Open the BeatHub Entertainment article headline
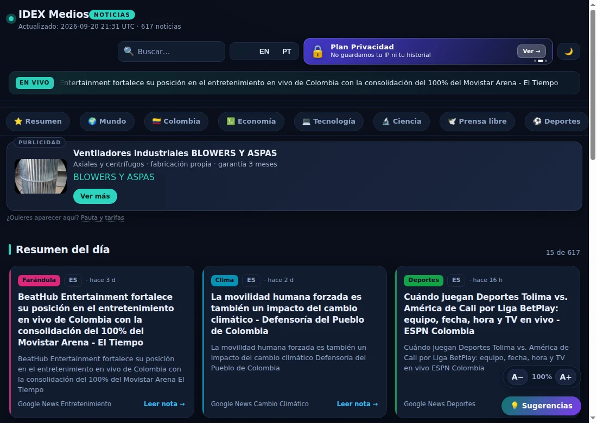The image size is (597, 423). click(96, 319)
